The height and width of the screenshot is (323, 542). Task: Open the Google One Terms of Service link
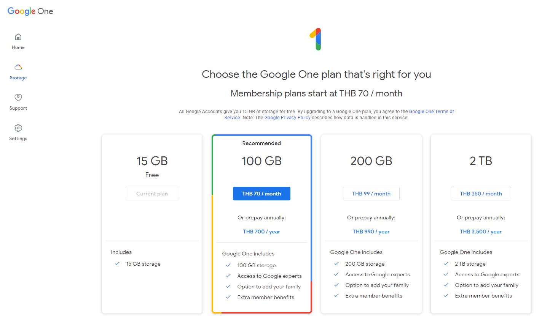pyautogui.click(x=431, y=112)
